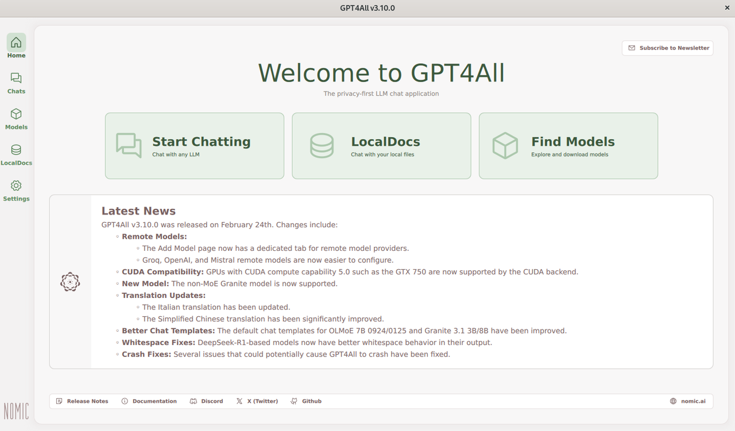Screen dimensions: 735x431
Task: Switch to the Chats label in sidebar
Action: (x=16, y=91)
